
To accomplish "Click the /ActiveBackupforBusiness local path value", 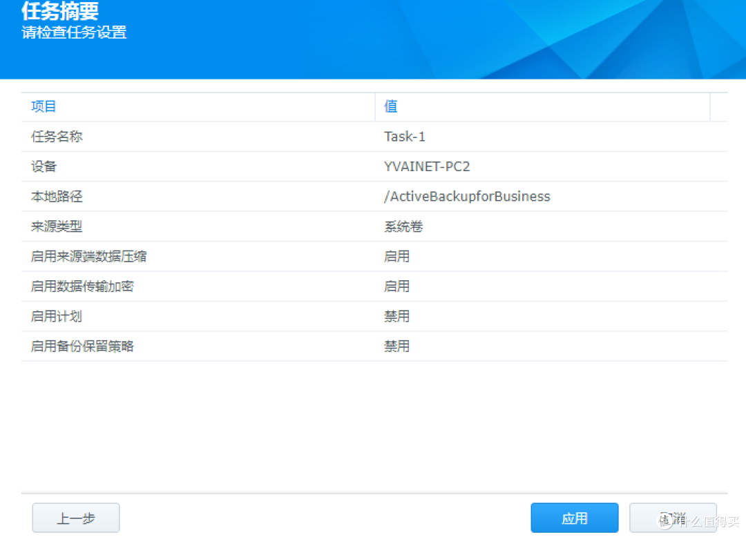I will click(x=467, y=196).
